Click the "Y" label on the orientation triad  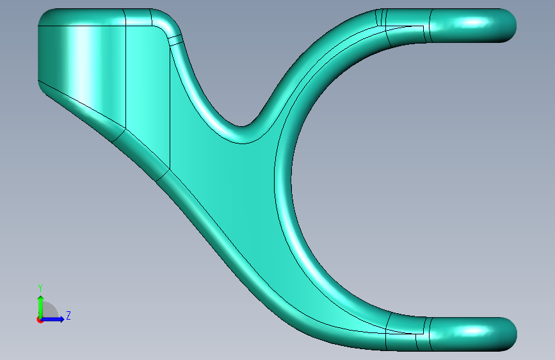[40, 288]
